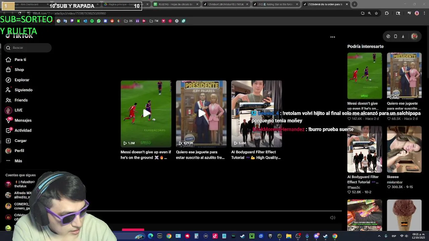The width and height of the screenshot is (429, 241).
Task: Open Discord from the taskbar
Action: 316,236
